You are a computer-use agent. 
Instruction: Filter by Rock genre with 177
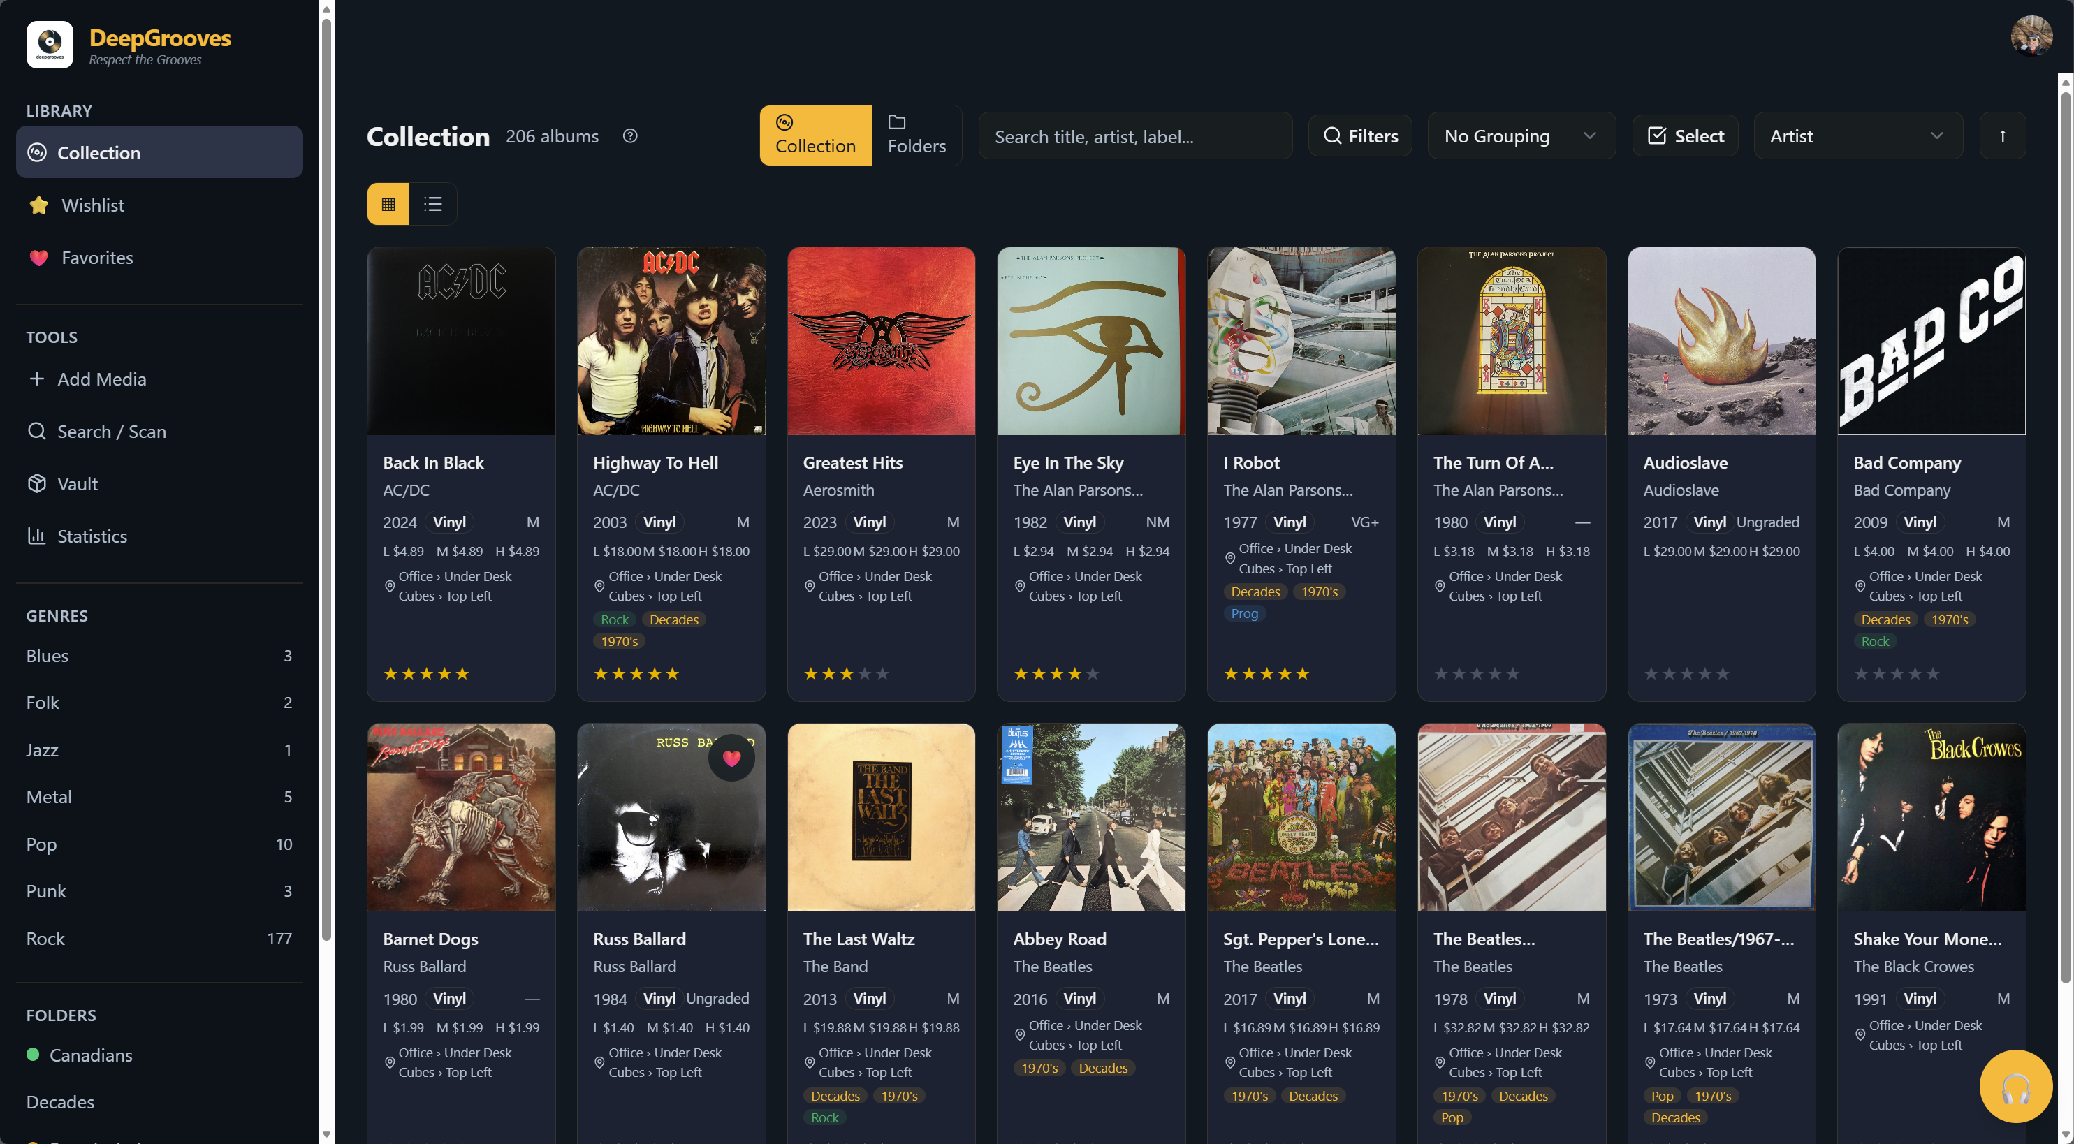[x=159, y=938]
